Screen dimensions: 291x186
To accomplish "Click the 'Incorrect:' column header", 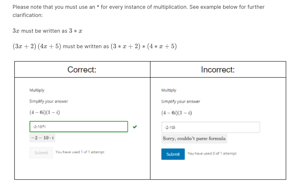I will 218,69.
